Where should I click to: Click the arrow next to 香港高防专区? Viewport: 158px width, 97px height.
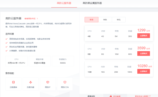coord(37,19)
